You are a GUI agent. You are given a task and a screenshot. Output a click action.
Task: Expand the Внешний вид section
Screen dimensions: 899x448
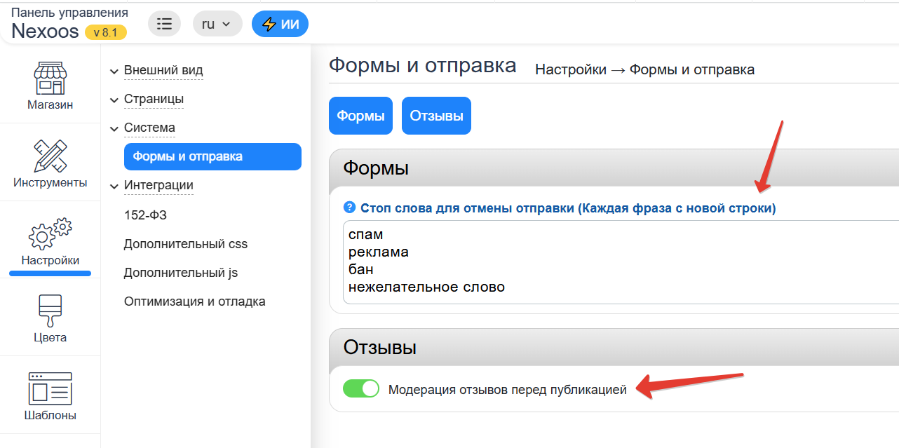pyautogui.click(x=163, y=70)
